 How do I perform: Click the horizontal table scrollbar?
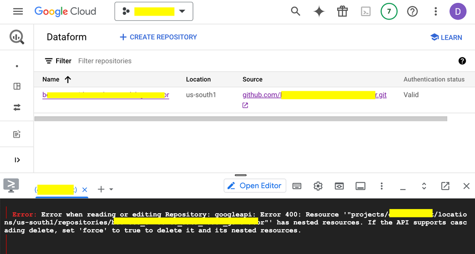point(241,119)
